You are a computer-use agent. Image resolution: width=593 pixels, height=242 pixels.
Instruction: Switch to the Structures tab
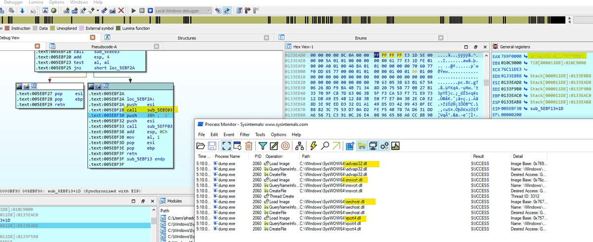[x=187, y=38]
